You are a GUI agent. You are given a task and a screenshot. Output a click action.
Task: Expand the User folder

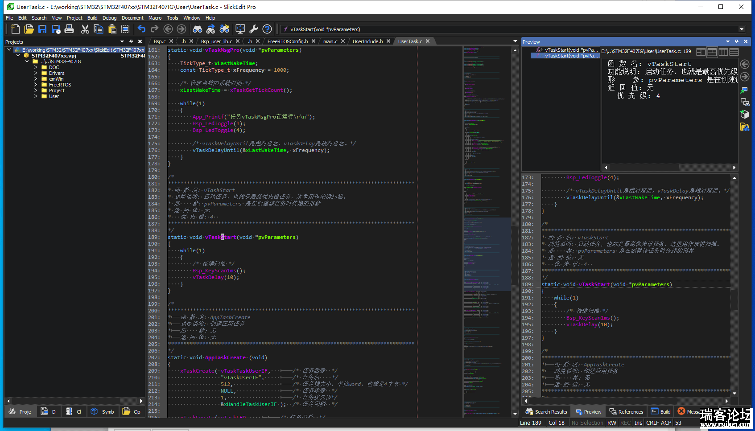pos(36,96)
